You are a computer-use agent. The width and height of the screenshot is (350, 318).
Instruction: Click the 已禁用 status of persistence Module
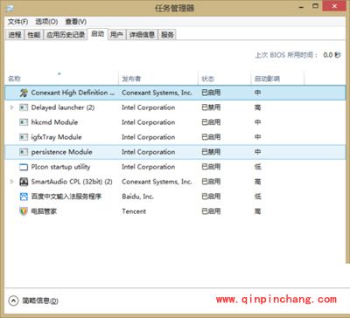[x=211, y=152]
